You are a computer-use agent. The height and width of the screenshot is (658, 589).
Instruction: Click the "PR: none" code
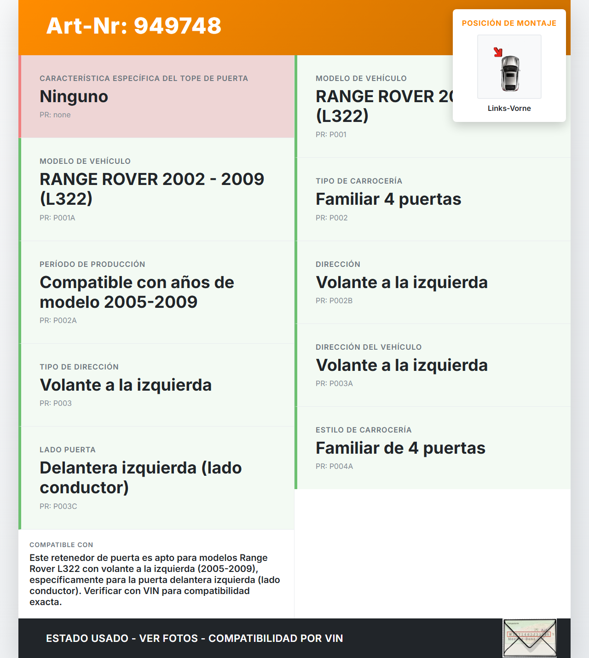[55, 115]
